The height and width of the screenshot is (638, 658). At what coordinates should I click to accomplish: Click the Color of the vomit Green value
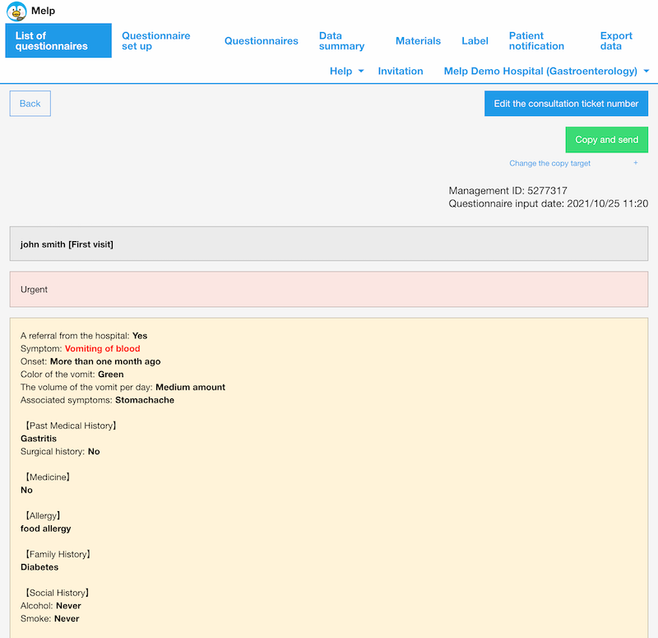(111, 375)
